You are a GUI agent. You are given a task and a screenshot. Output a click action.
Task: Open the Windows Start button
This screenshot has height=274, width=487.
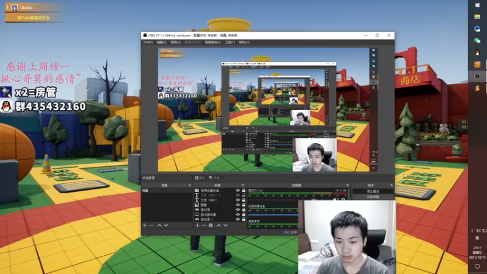click(477, 5)
